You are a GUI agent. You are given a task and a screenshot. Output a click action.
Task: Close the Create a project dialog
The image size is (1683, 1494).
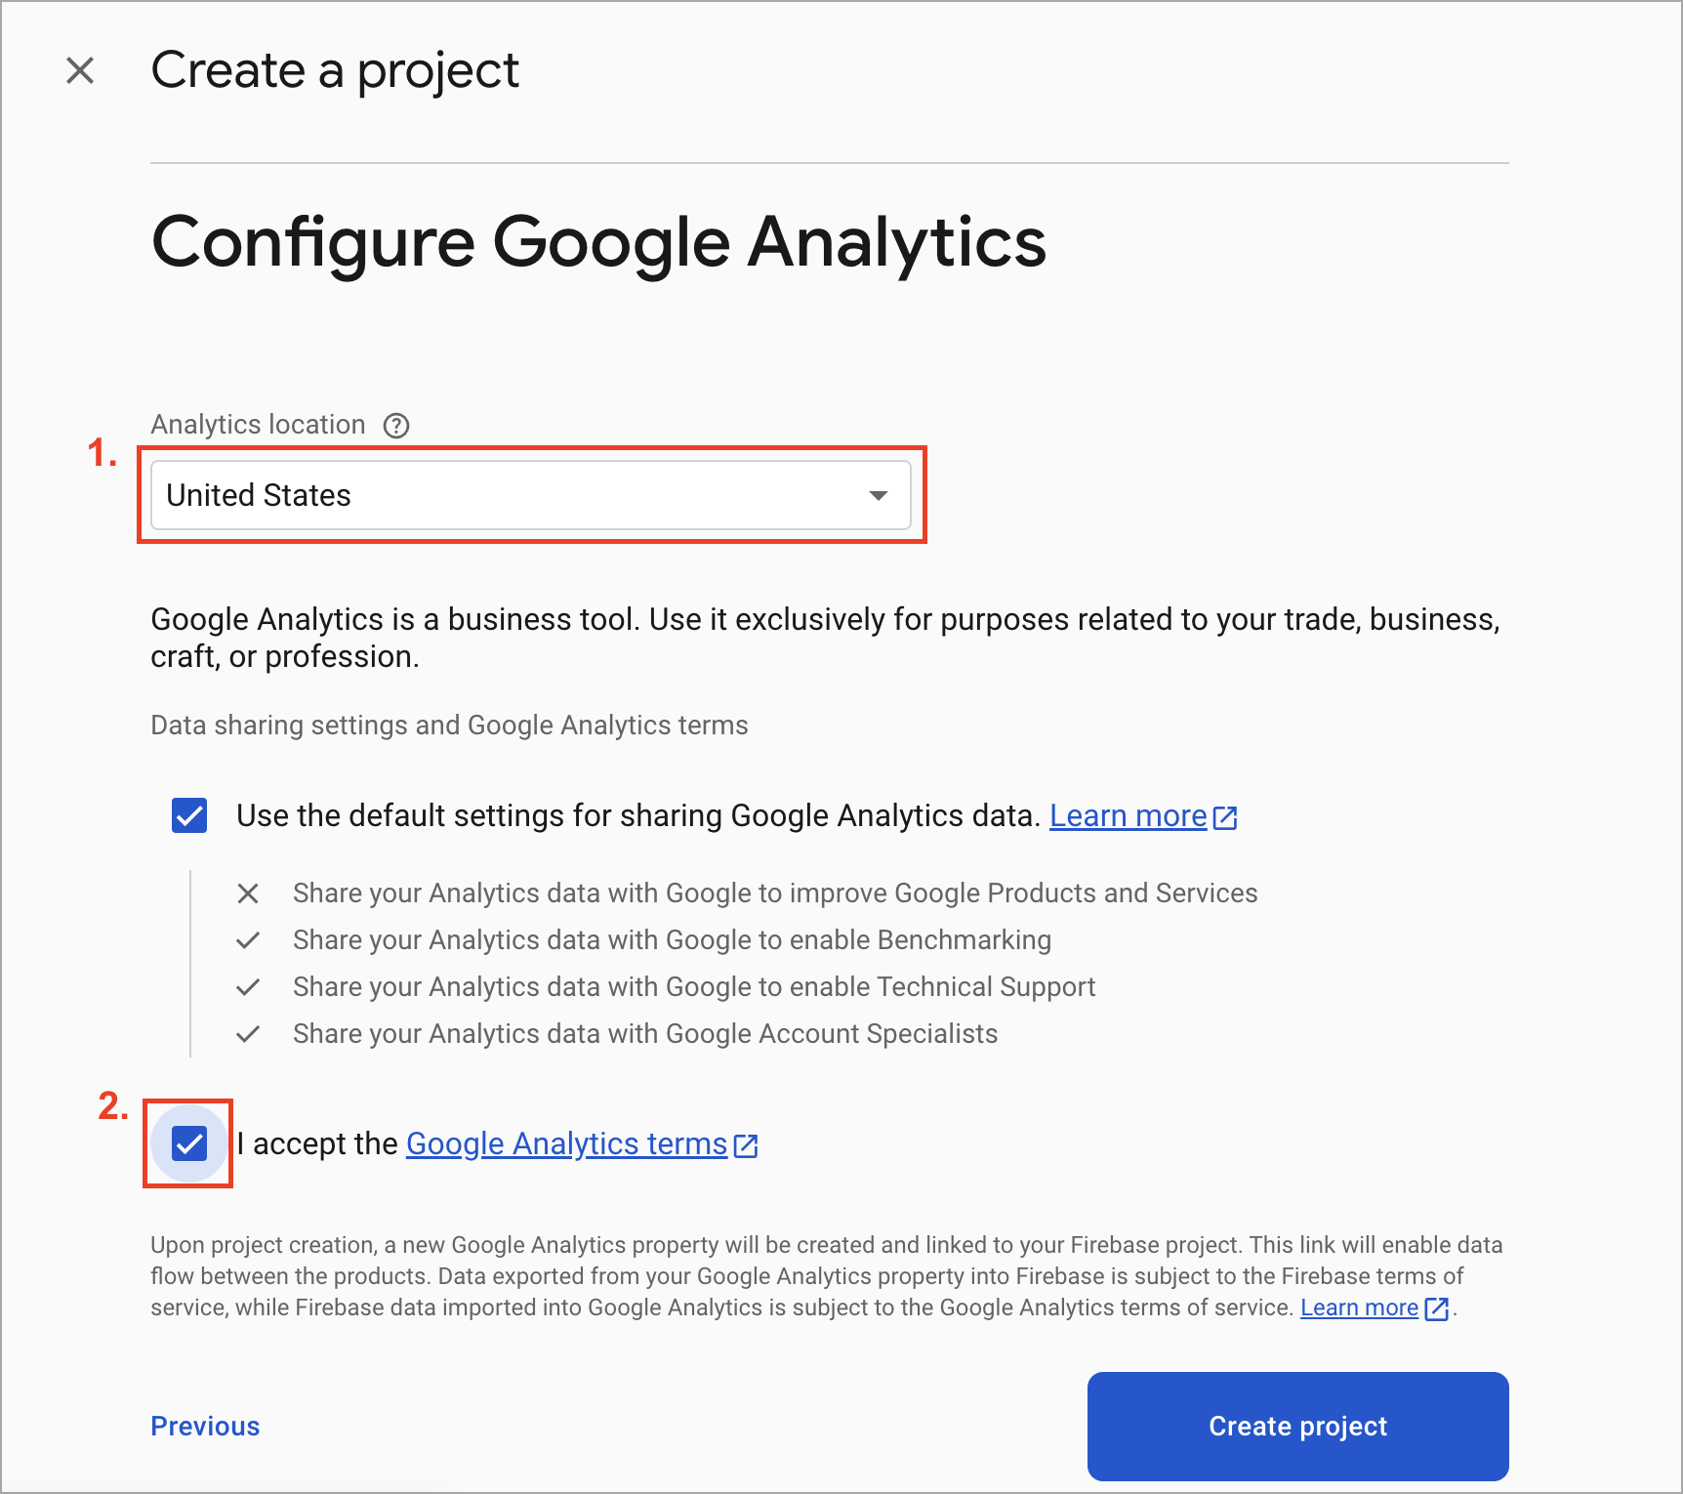(80, 70)
